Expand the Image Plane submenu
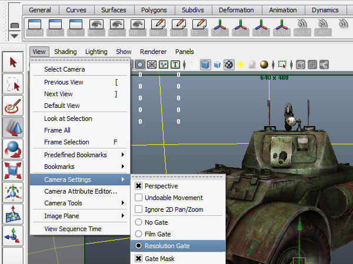 point(80,216)
